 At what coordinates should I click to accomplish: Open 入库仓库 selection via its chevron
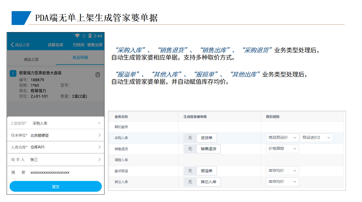(x=99, y=147)
